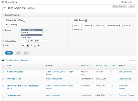The width and height of the screenshot is (138, 101).
Task: Click the Genres listbox scrollbar
Action: (43, 34)
